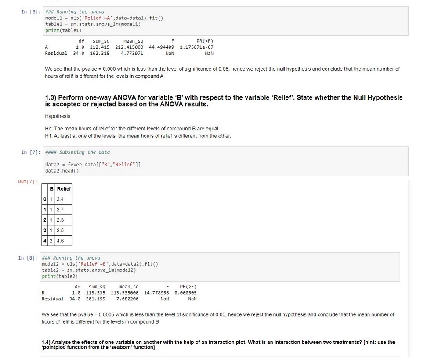The image size is (431, 357).
Task: Click the Ho null hypothesis line for compound B
Action: [x=132, y=129]
